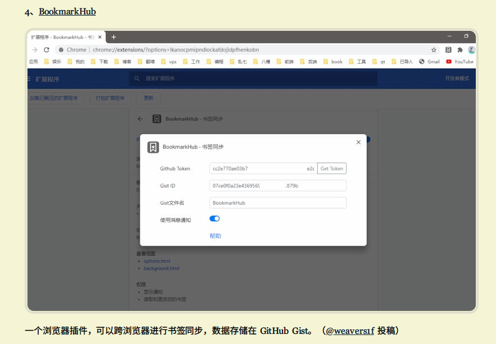Image resolution: width=496 pixels, height=344 pixels.
Task: Toggle 开发者模式 developer mode
Action: (x=457, y=78)
